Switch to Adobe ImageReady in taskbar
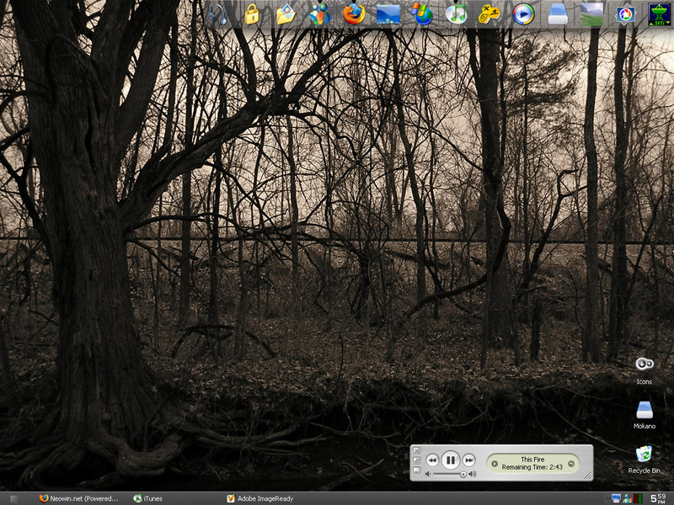The width and height of the screenshot is (674, 505). click(x=259, y=498)
